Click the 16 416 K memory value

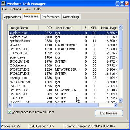[x=111, y=74]
